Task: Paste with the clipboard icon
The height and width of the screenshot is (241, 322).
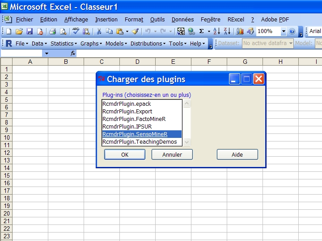Action: (x=120, y=31)
